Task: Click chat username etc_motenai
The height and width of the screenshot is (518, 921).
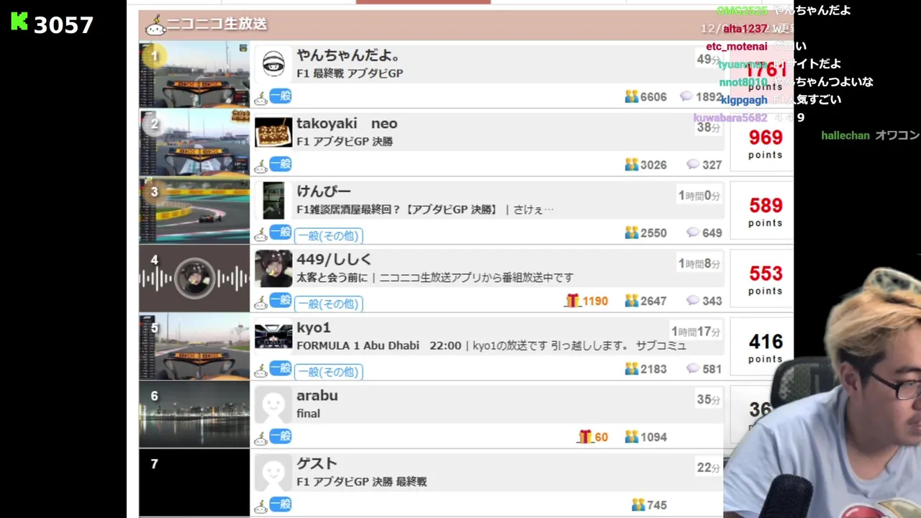Action: (736, 46)
